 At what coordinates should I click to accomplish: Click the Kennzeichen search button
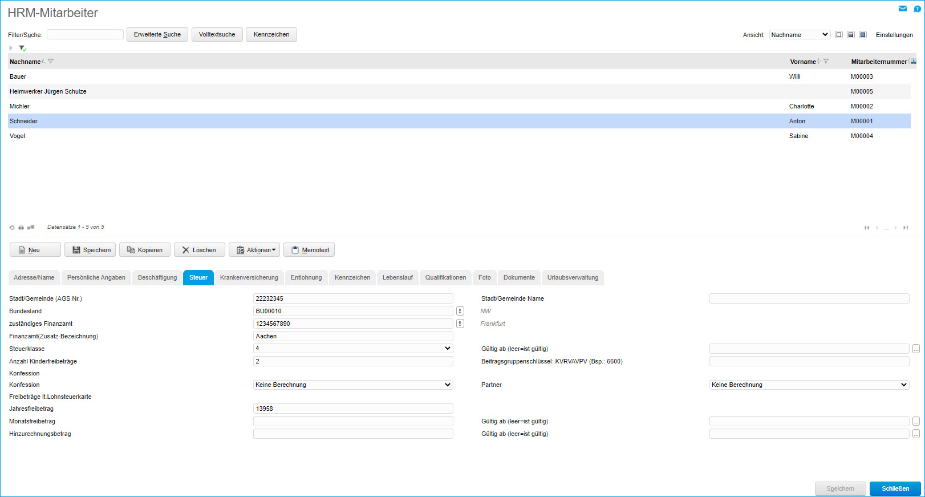[x=271, y=34]
